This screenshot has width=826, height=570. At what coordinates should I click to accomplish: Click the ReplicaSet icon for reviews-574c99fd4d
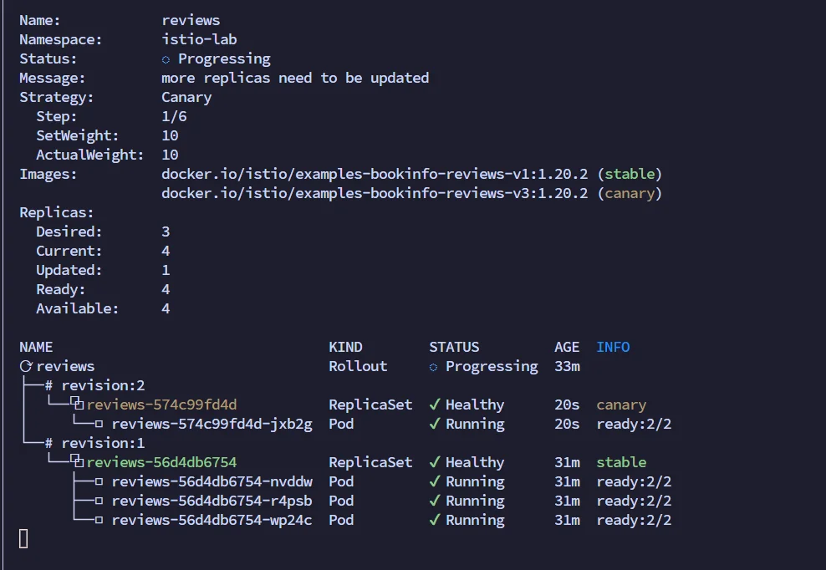click(x=78, y=404)
